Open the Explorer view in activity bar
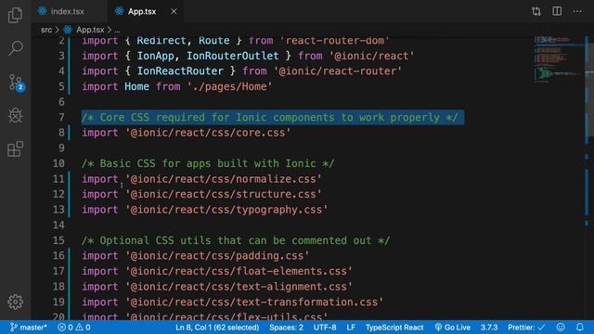Viewport: 594px width, 334px height. 15,15
